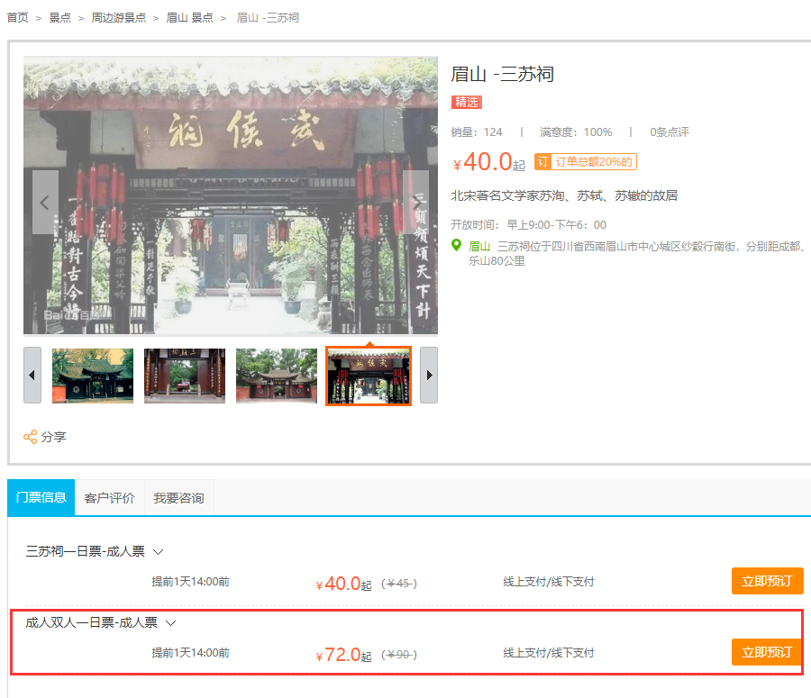Select the 门票信息 tab
The height and width of the screenshot is (698, 811).
pyautogui.click(x=41, y=498)
